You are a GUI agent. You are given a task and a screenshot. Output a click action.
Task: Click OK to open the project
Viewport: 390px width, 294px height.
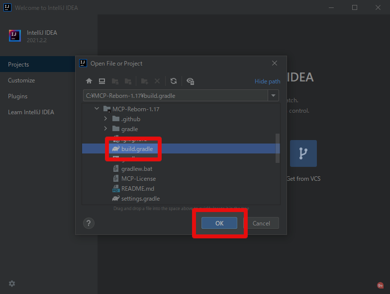point(219,223)
